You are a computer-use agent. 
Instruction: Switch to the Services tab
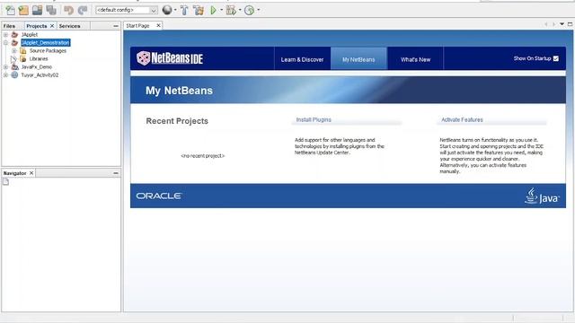[x=70, y=26]
